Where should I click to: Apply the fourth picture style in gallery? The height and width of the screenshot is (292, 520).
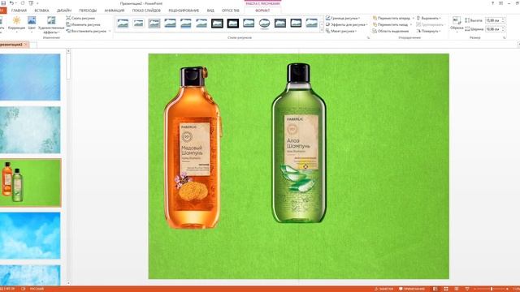pos(170,24)
